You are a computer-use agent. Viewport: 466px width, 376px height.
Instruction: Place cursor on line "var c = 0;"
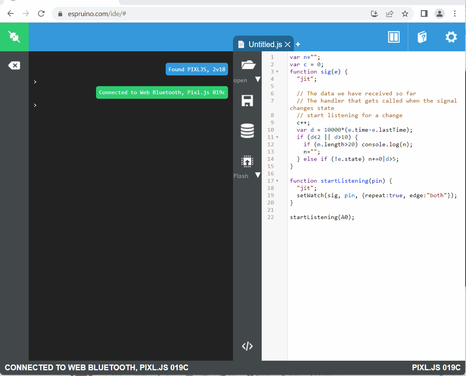tap(306, 64)
